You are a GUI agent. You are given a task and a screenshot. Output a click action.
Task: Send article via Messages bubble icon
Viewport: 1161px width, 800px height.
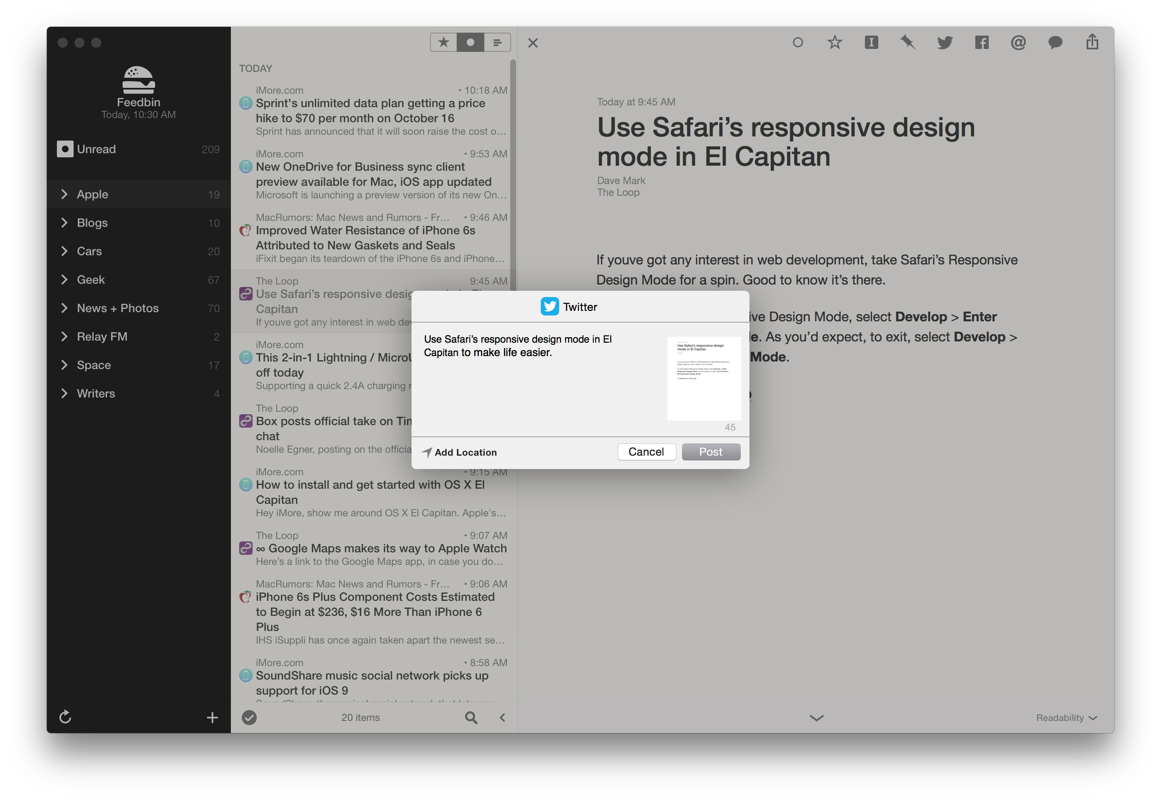[1055, 43]
